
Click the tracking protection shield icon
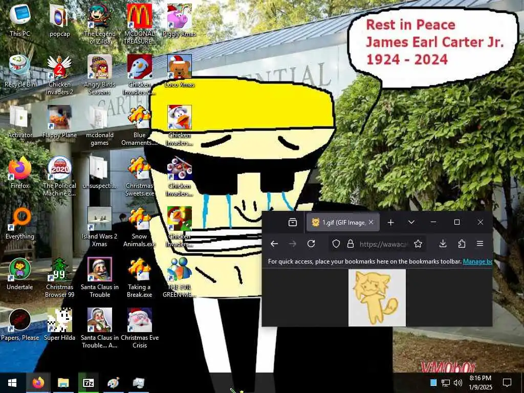tap(336, 244)
